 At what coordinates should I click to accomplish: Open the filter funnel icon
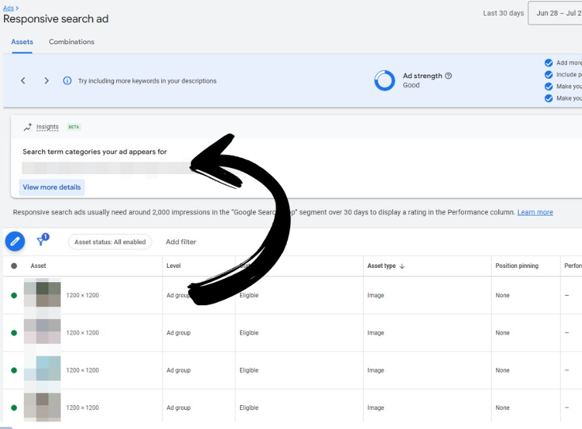(x=42, y=241)
